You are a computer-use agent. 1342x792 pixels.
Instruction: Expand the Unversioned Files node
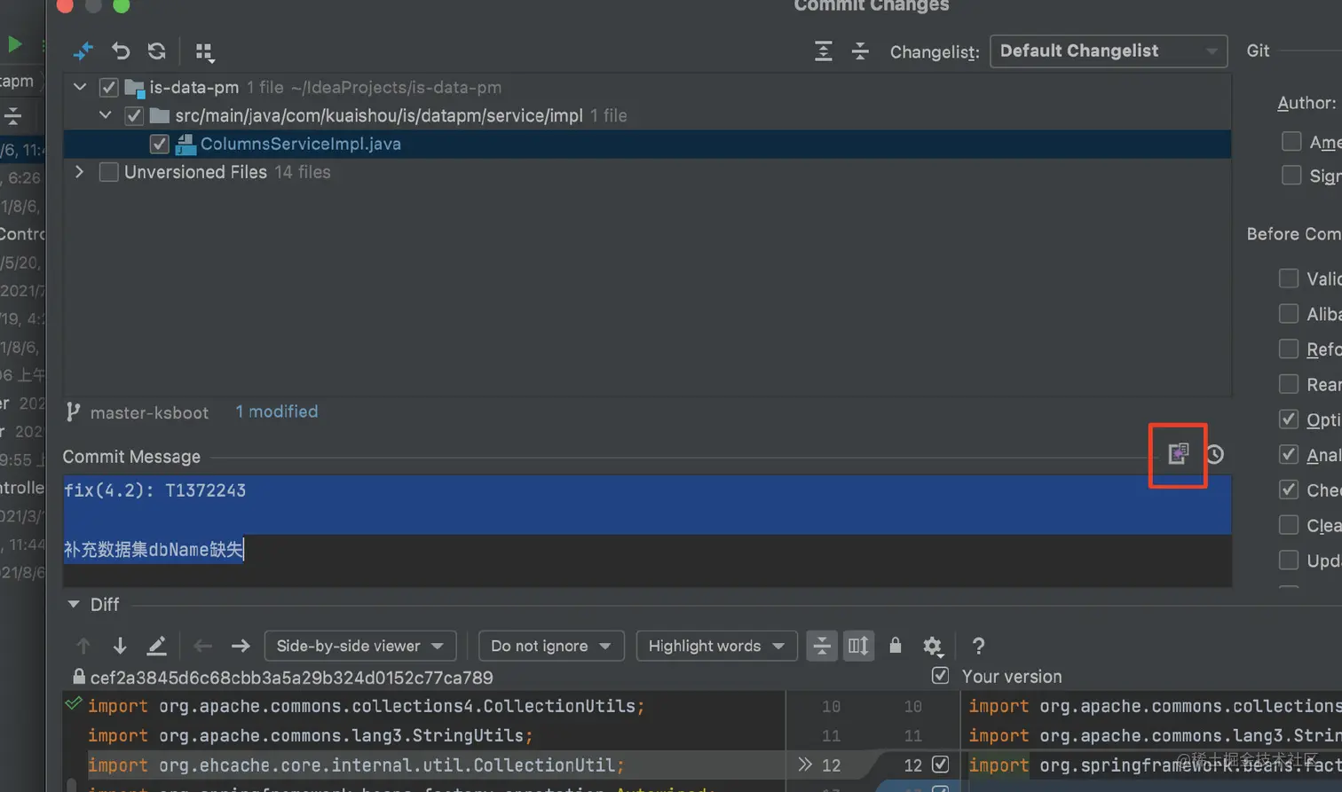[x=80, y=172]
